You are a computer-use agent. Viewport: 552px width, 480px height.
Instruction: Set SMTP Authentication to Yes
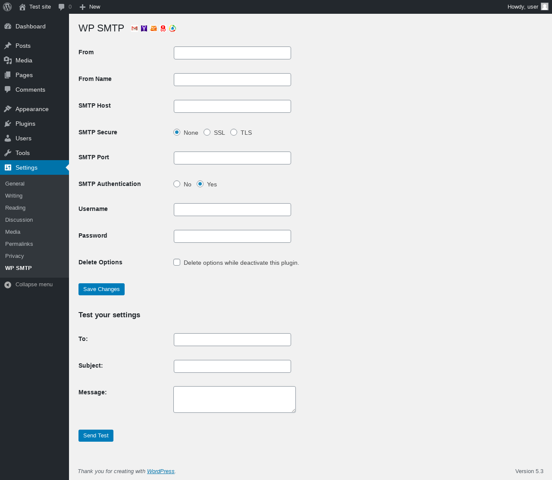[x=200, y=184]
